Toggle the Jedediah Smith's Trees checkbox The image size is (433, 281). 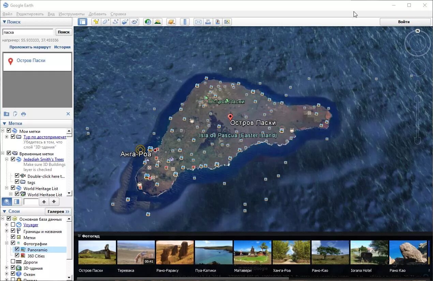tap(13, 159)
